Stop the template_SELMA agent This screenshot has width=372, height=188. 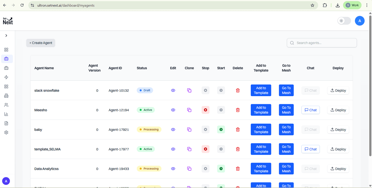tap(206, 149)
